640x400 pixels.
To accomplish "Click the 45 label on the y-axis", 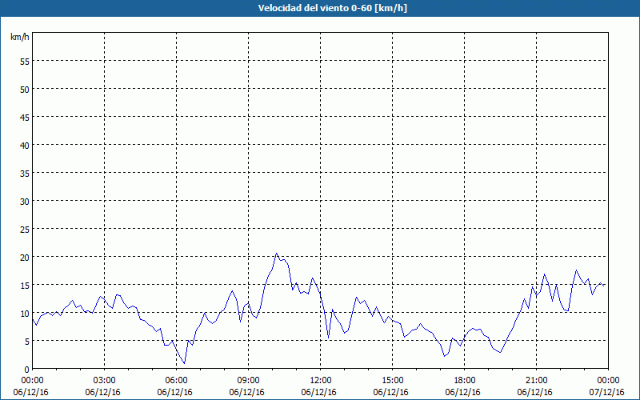I will [x=25, y=118].
